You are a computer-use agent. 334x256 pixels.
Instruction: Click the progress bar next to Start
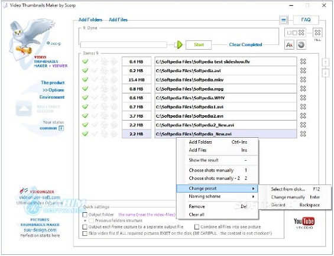(x=124, y=45)
